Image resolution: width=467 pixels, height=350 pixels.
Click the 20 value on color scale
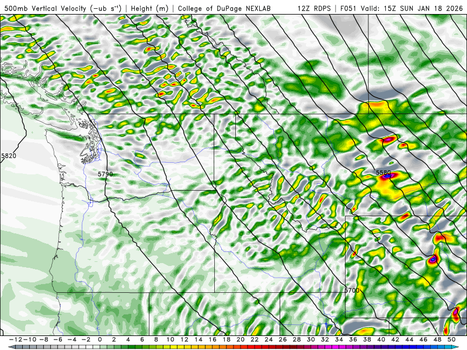coord(241,339)
